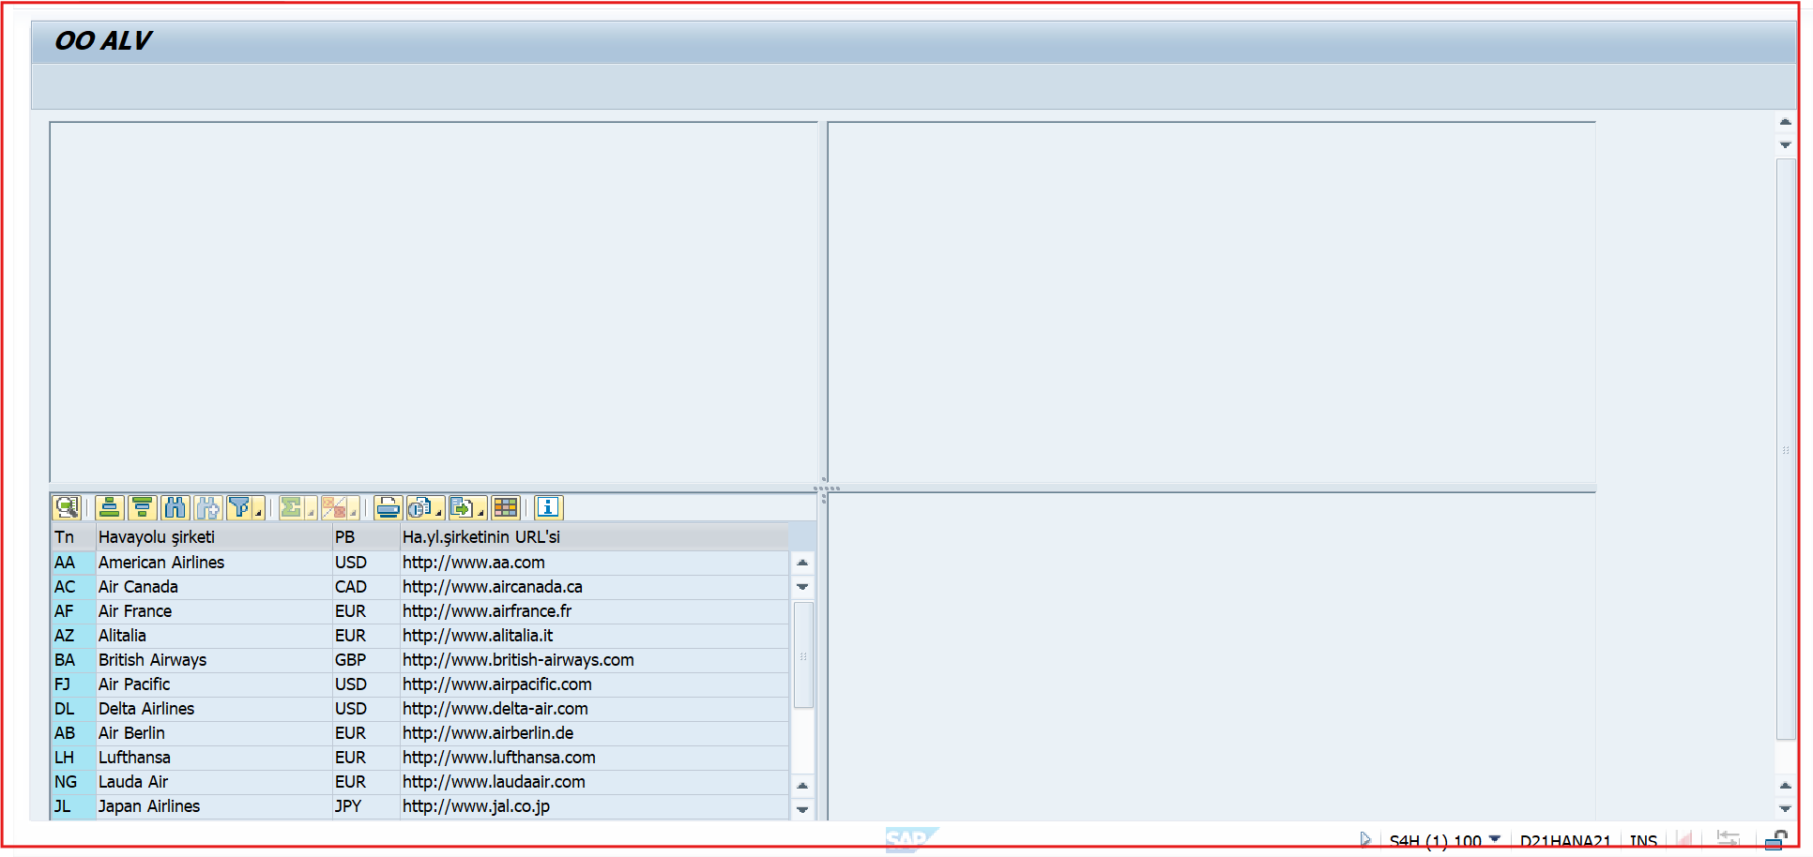This screenshot has height=857, width=1813.
Task: Select the Alitalia cell
Action: [x=214, y=636]
